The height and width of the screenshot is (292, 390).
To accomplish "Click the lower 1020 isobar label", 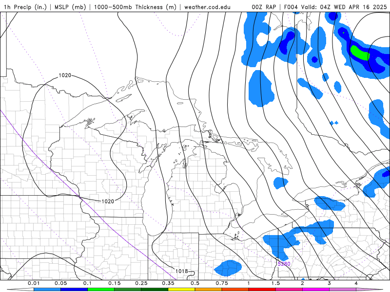I will point(108,201).
